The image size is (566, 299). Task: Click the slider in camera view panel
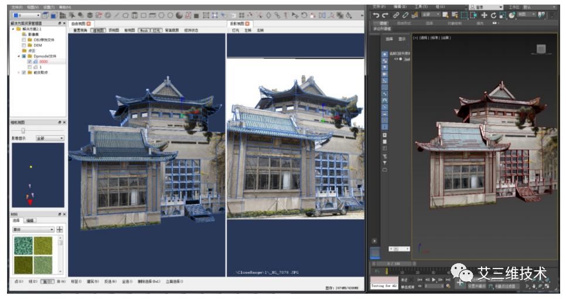(x=23, y=131)
